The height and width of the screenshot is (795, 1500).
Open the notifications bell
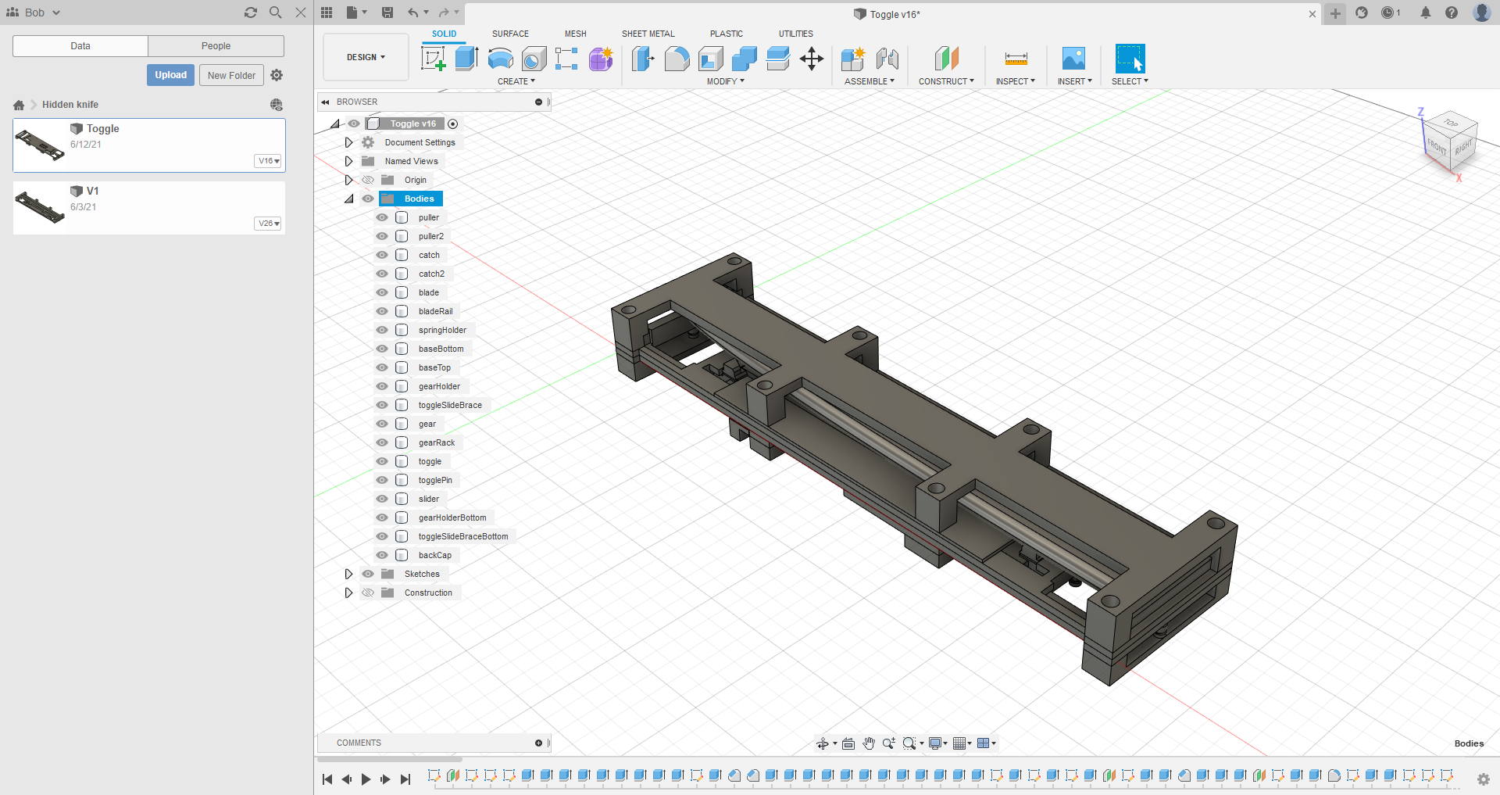[1426, 13]
